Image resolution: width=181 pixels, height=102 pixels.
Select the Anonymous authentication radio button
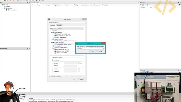[53, 60]
